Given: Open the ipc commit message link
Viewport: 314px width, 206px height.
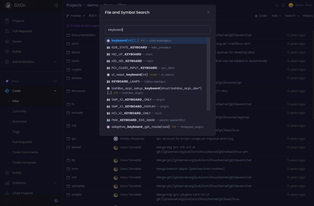Looking at the screenshot, I should (x=195, y=138).
